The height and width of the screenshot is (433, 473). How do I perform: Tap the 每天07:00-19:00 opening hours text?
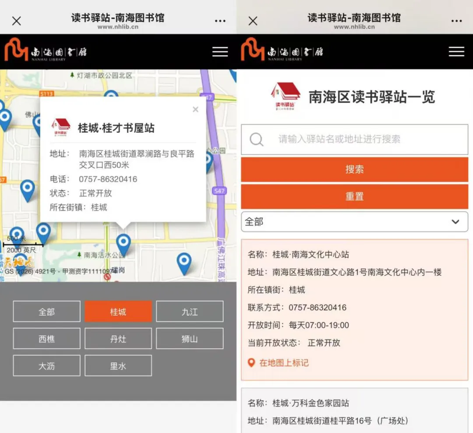coord(319,325)
